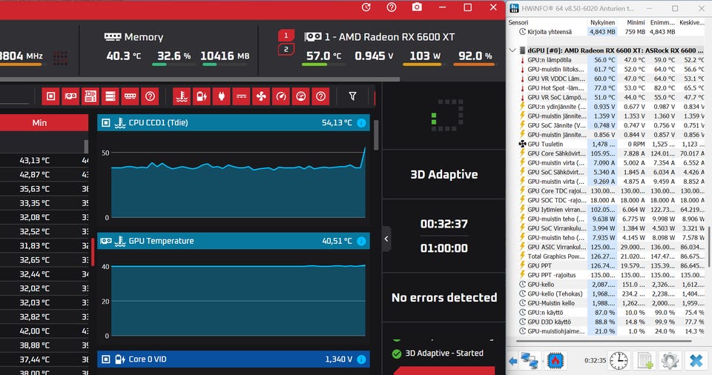The image size is (712, 375).
Task: Toggle the GPU sensor filter icon
Action: coord(70,96)
